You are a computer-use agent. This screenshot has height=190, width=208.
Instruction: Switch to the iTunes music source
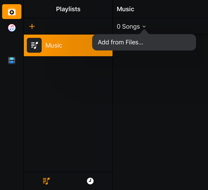tap(12, 28)
